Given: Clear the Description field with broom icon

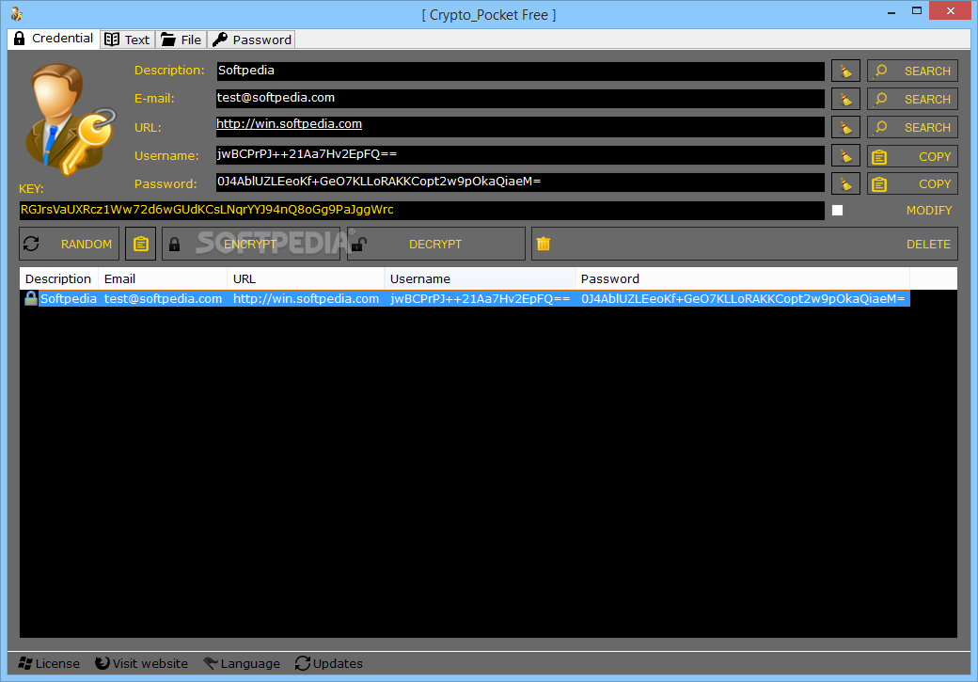Looking at the screenshot, I should [x=845, y=71].
